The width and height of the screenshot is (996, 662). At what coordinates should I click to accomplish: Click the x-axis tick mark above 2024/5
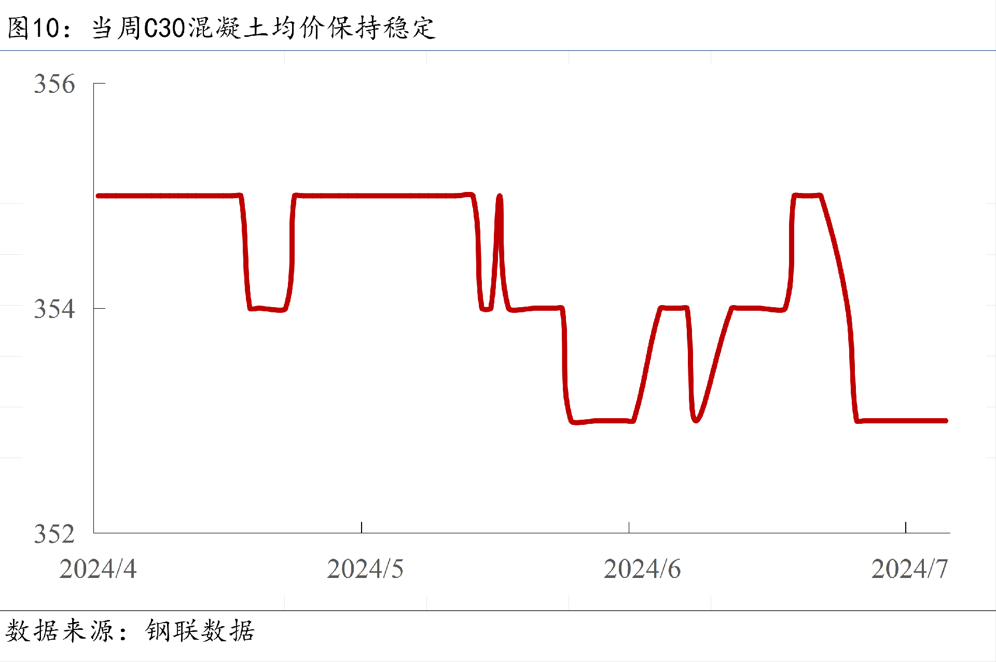coord(362,528)
